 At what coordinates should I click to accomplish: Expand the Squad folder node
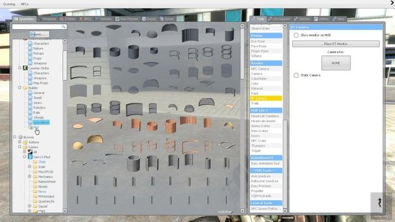pos(30,206)
